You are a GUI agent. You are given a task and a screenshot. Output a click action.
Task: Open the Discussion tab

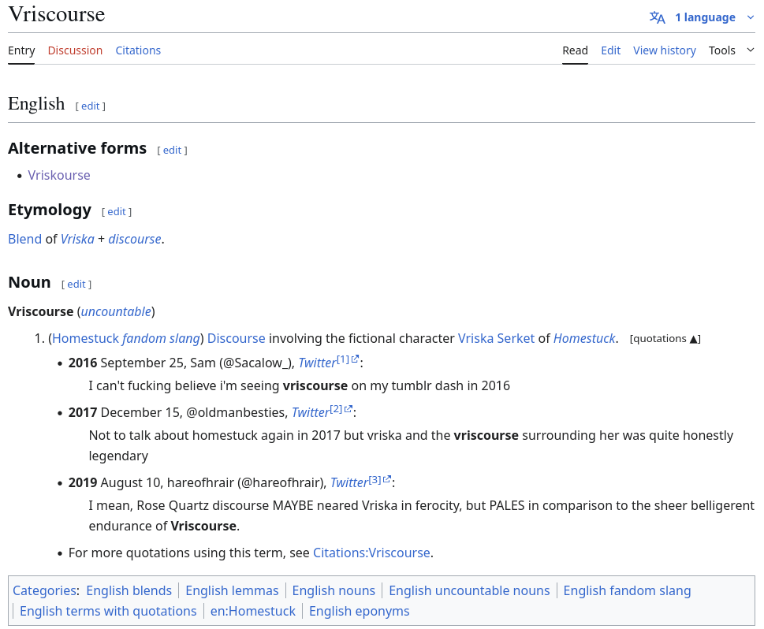75,50
